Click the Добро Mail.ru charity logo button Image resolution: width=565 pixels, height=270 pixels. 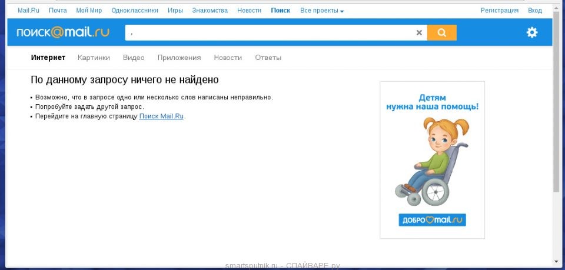(x=431, y=220)
